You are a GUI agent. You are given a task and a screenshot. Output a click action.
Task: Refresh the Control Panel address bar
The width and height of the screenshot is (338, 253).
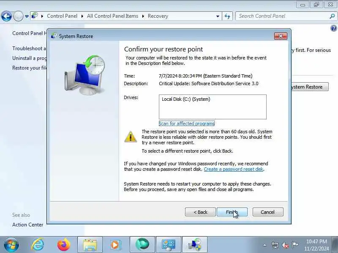click(227, 16)
